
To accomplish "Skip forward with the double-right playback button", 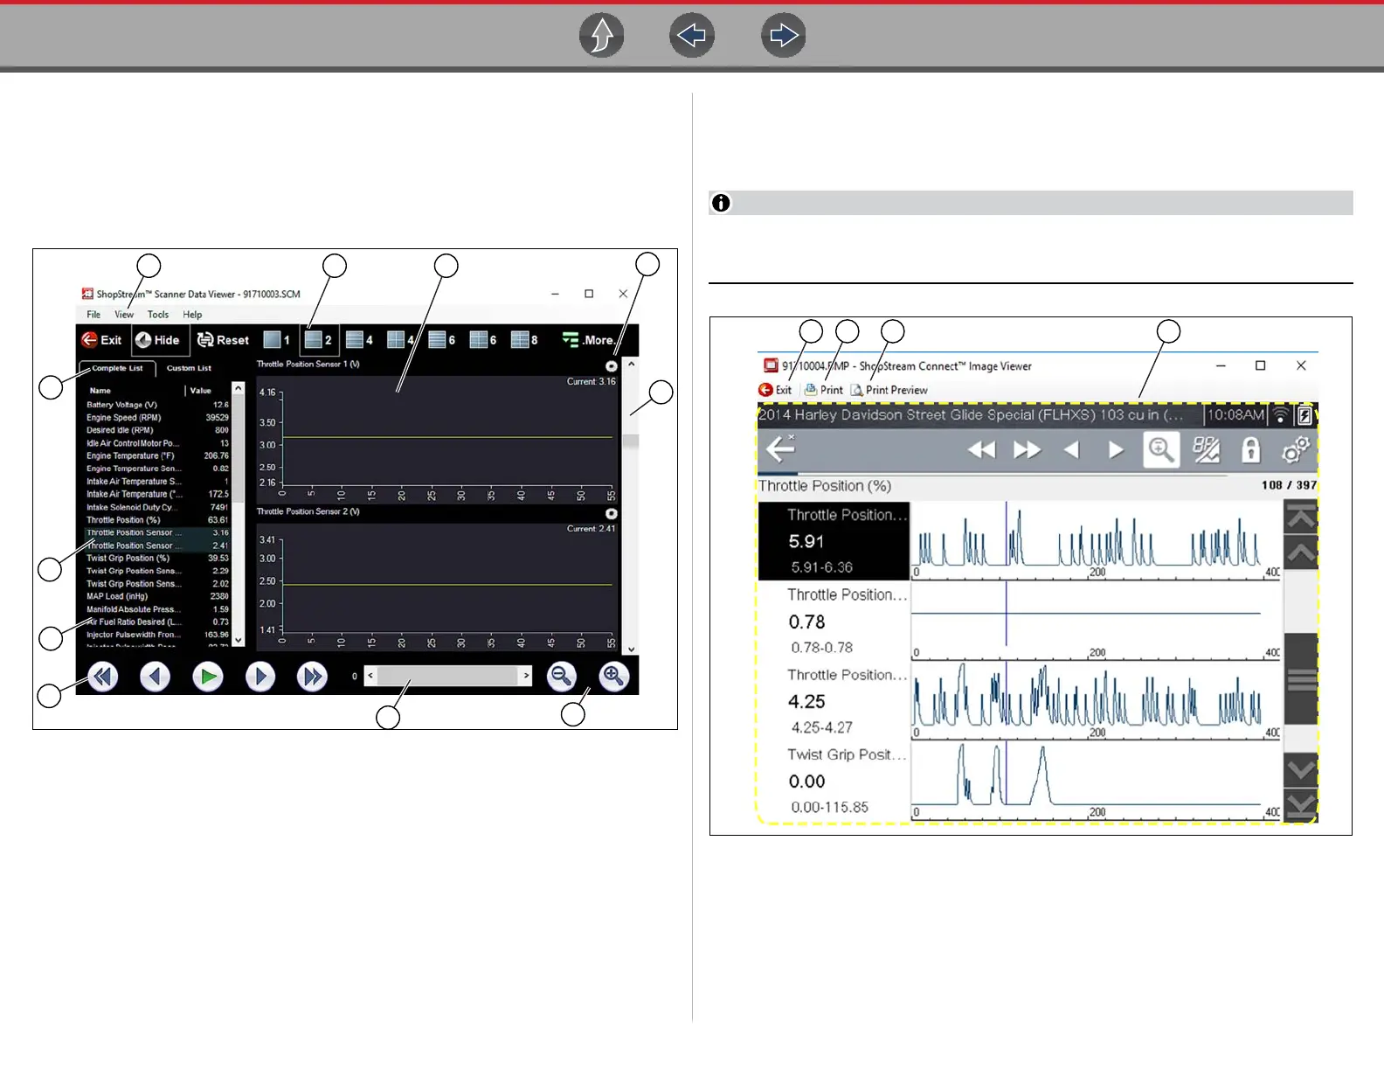I will 312,677.
